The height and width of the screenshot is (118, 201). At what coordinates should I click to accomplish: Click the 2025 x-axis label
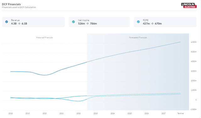tap(129, 113)
